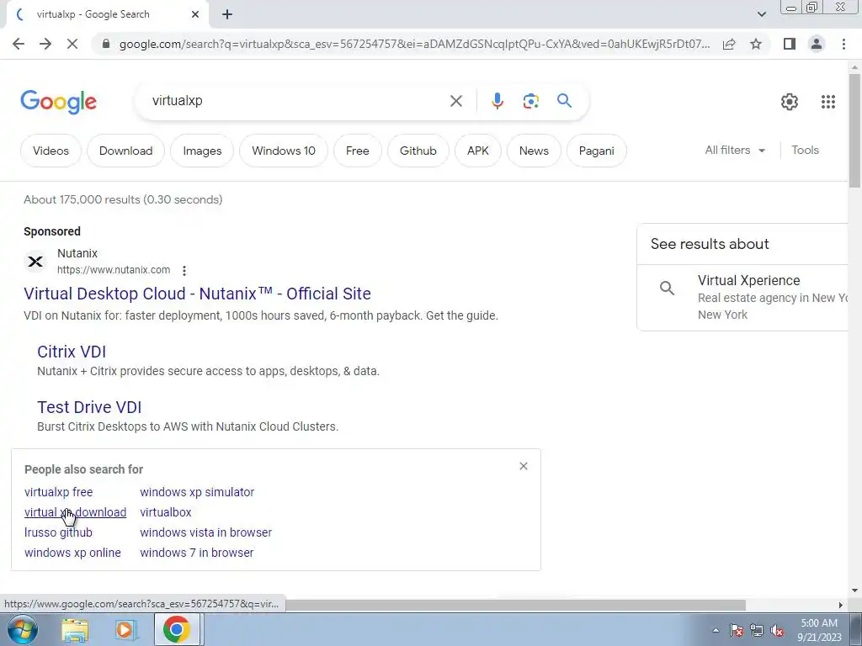Open the Chrome profile icon
Viewport: 862px width, 646px height.
tap(817, 44)
